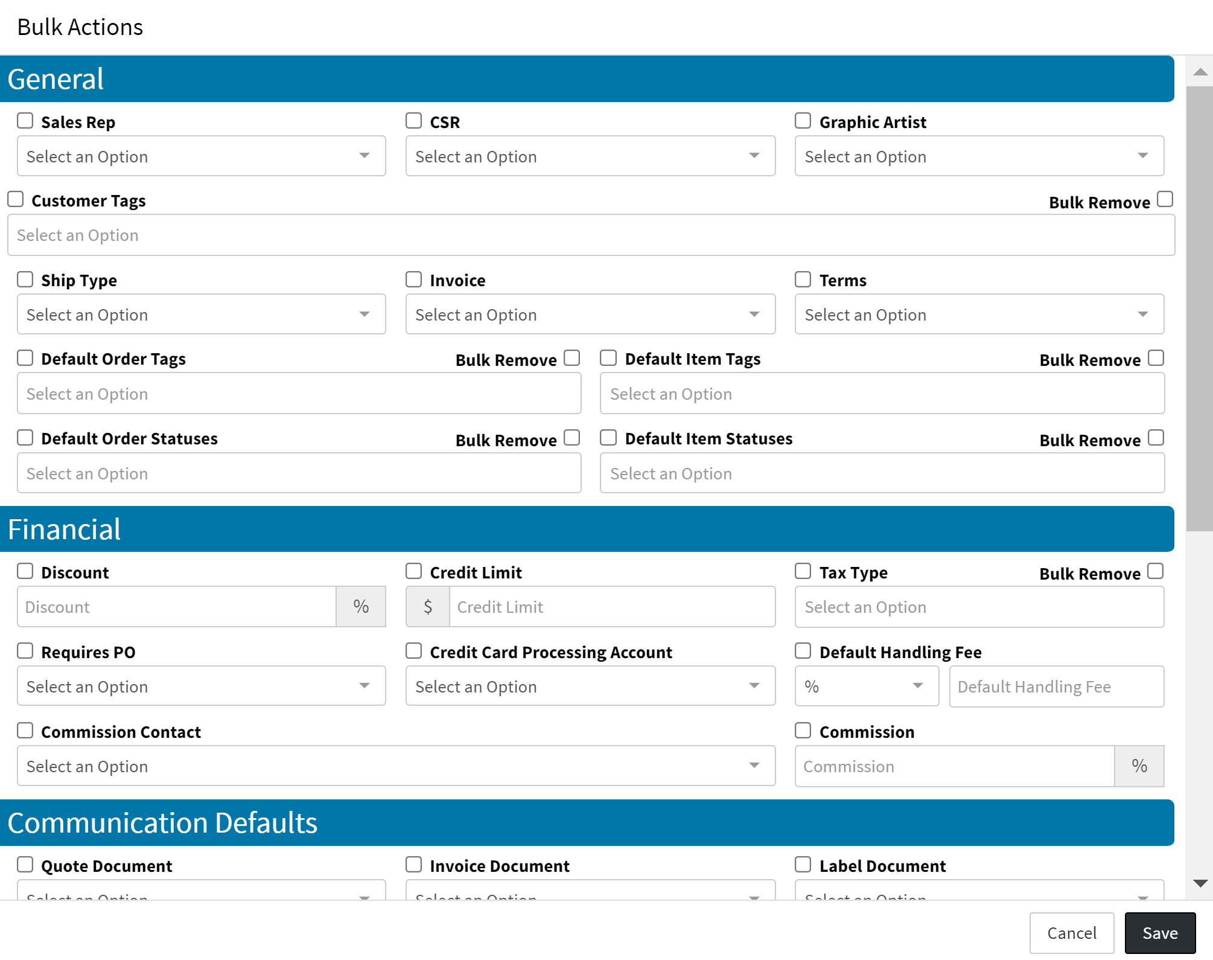This screenshot has width=1213, height=960.
Task: Click into the Credit Limit input
Action: [611, 607]
